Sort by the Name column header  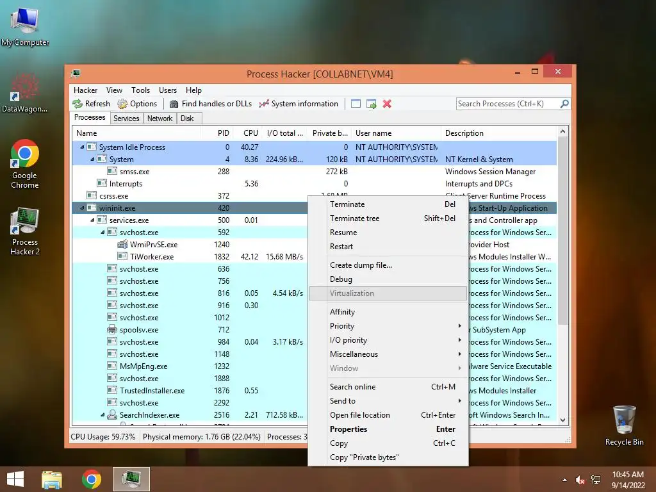pyautogui.click(x=136, y=133)
